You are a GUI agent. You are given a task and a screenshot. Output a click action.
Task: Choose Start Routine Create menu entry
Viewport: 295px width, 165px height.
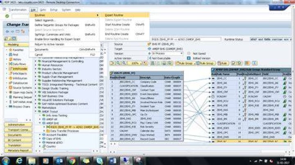click(125, 25)
